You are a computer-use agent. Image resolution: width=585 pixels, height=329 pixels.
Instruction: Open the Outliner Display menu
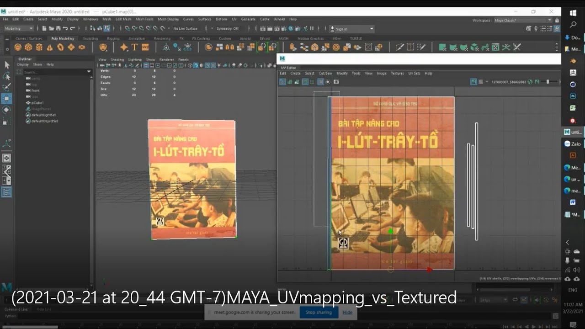tap(23, 64)
